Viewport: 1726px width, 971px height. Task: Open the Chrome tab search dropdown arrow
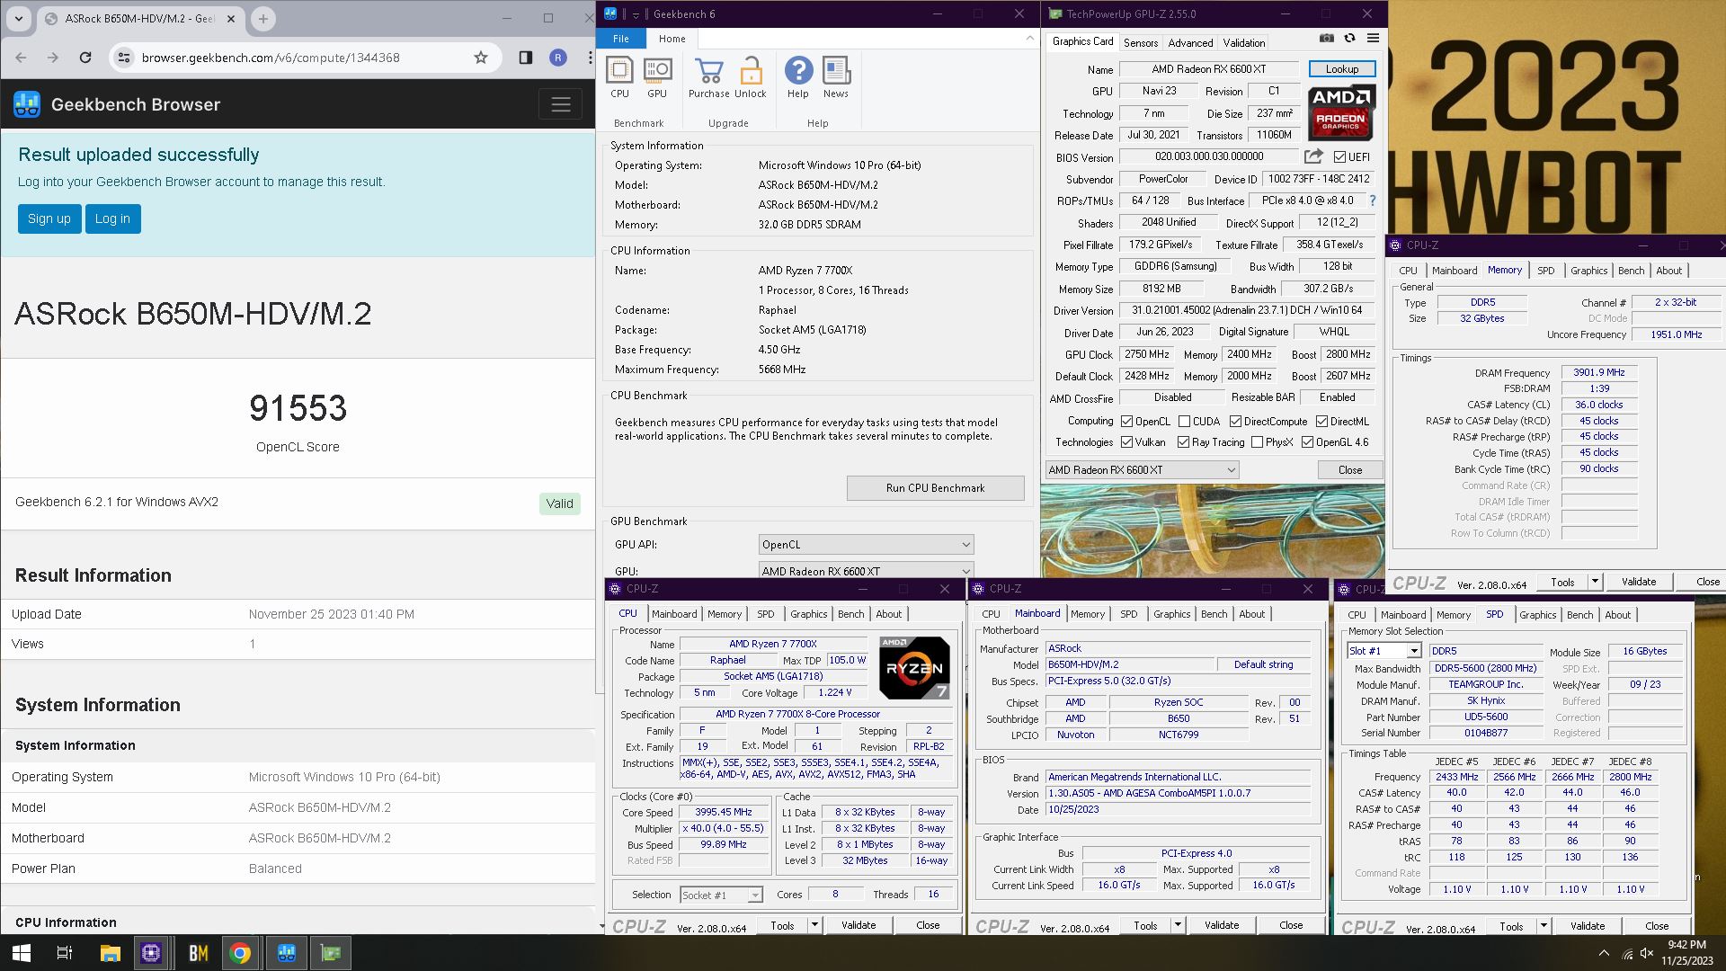[19, 18]
